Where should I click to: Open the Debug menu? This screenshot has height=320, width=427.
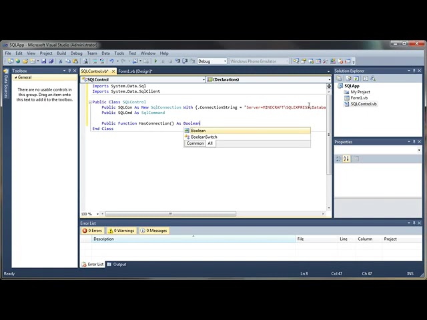[x=76, y=53]
